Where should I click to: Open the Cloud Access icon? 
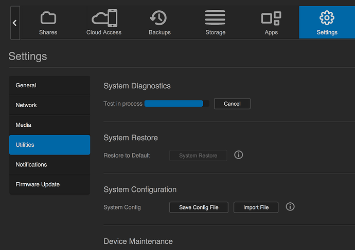click(104, 18)
